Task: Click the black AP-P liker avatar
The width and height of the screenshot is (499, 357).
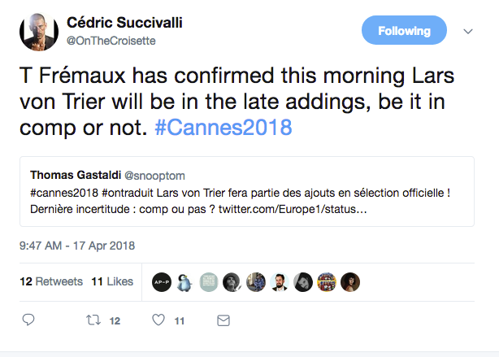Action: pyautogui.click(x=161, y=281)
